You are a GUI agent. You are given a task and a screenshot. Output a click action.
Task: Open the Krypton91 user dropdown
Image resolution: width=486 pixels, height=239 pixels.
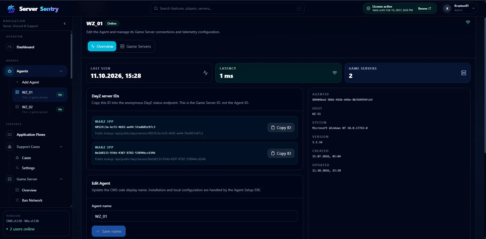click(460, 8)
